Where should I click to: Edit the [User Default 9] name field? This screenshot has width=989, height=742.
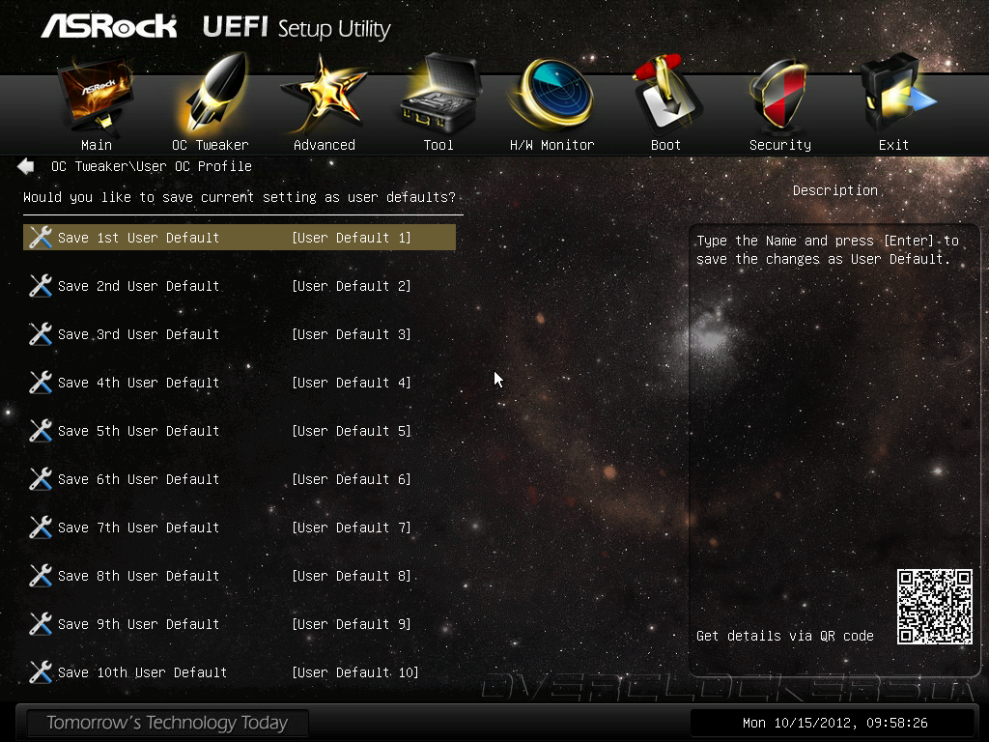click(x=352, y=625)
